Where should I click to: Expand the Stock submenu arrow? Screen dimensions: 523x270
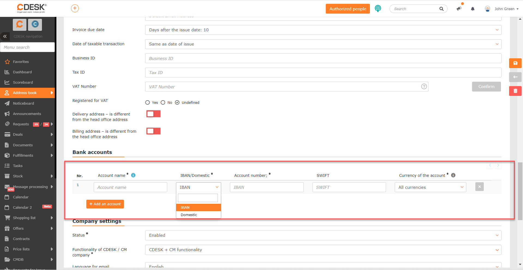(x=52, y=176)
